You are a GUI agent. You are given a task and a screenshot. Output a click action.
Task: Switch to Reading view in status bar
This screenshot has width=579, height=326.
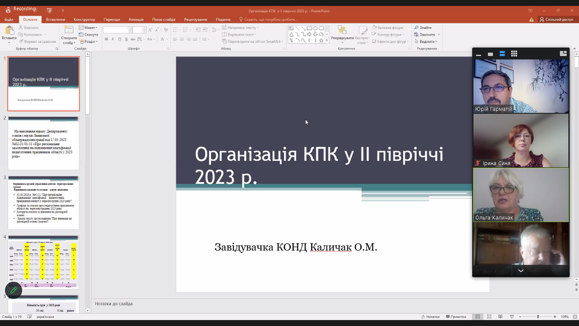coord(500,317)
